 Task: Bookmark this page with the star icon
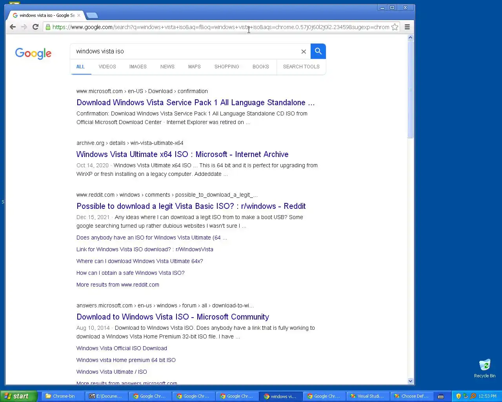[395, 27]
